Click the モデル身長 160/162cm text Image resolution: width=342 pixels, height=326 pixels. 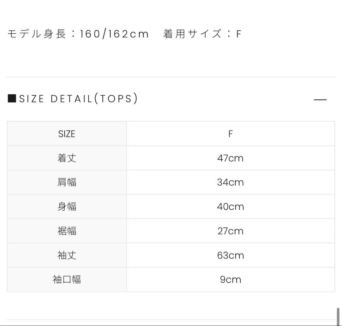(x=78, y=34)
